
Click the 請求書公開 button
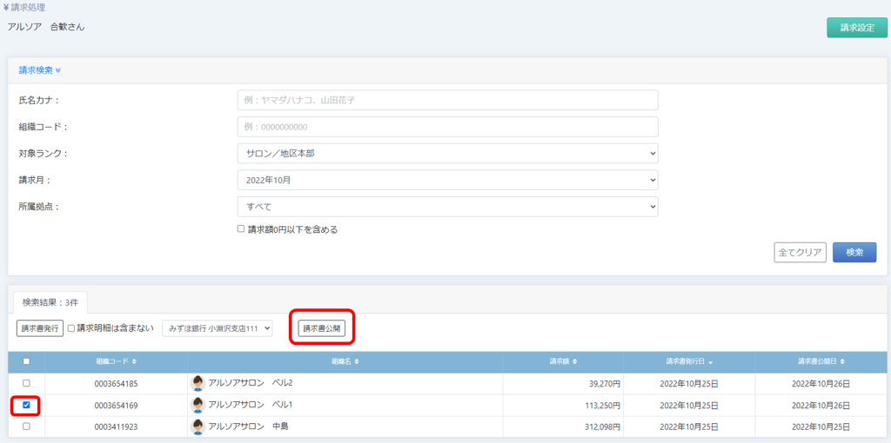[x=322, y=328]
